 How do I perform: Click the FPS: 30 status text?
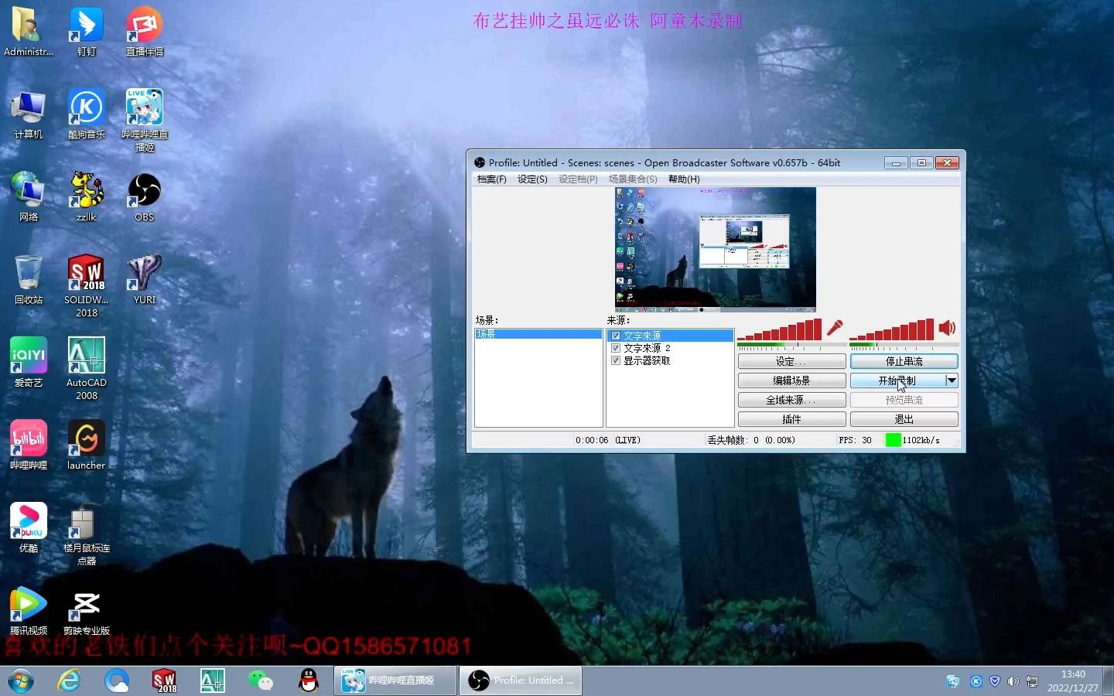point(855,440)
